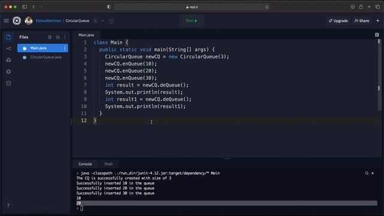
Task: Open new Safari tab with plus
Action: (369, 7)
